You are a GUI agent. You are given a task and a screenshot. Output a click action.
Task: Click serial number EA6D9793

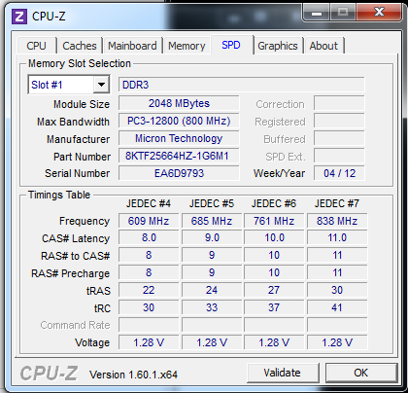pos(179,173)
